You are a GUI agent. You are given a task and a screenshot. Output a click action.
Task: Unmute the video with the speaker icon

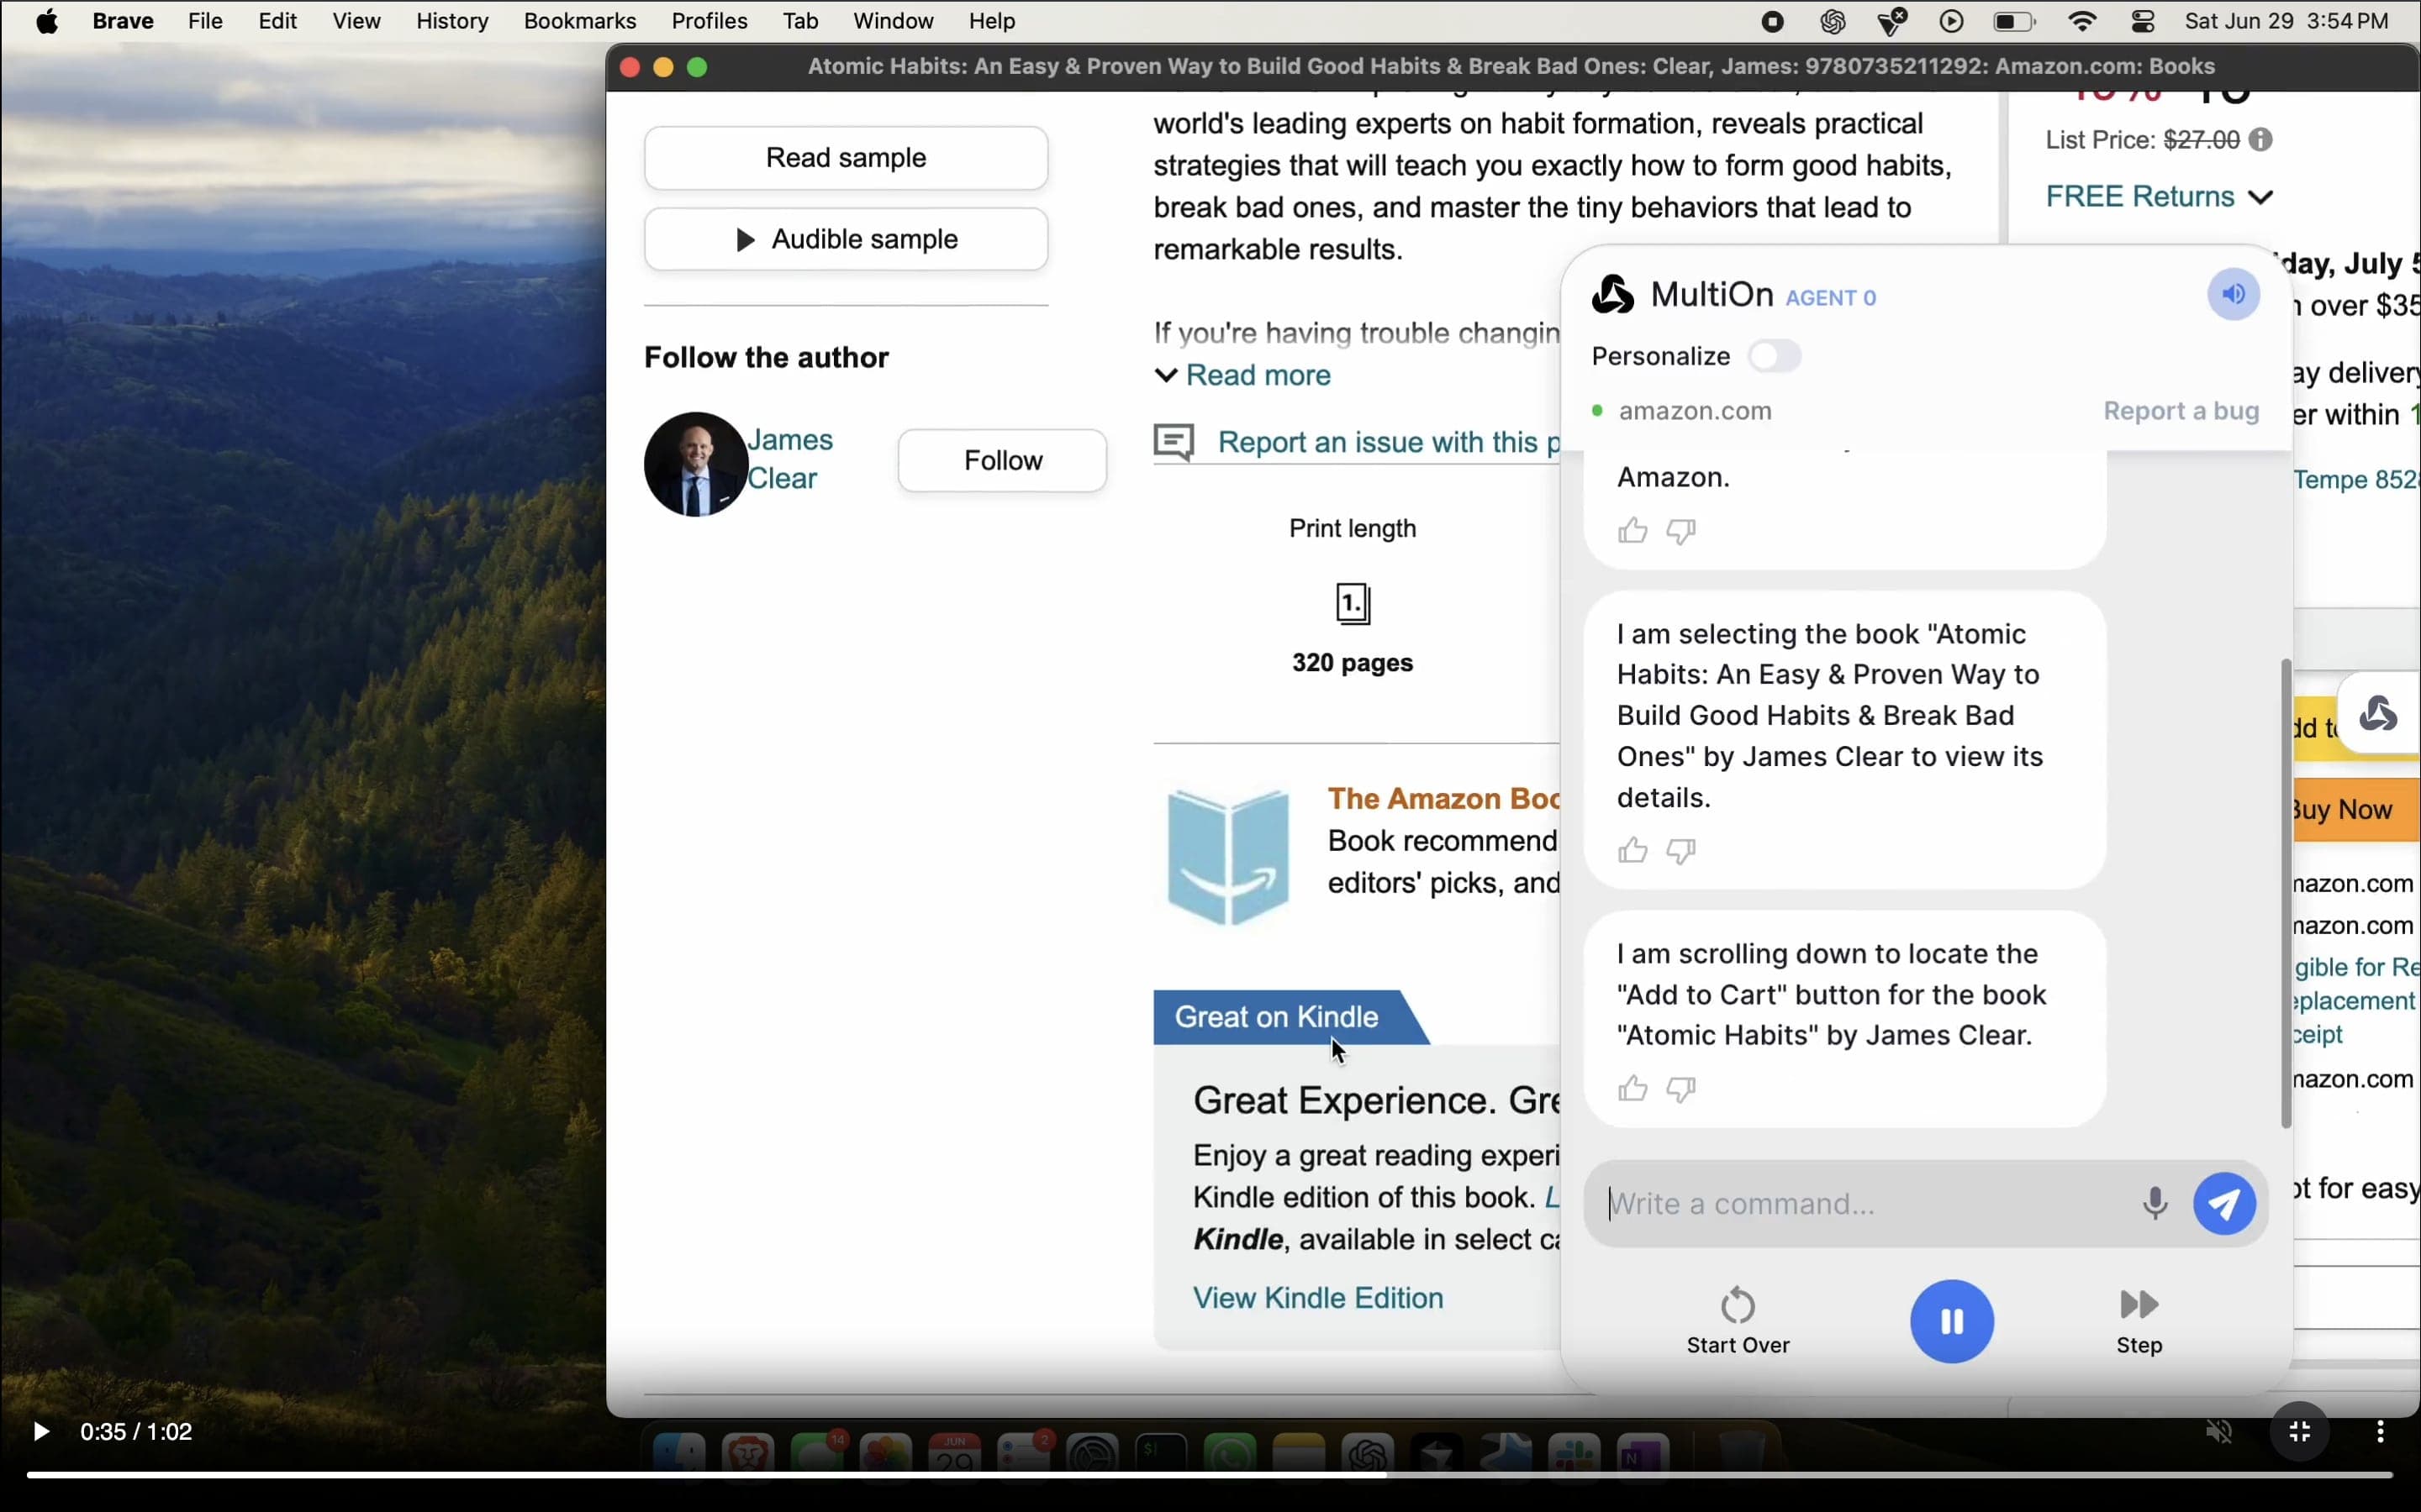2218,1432
